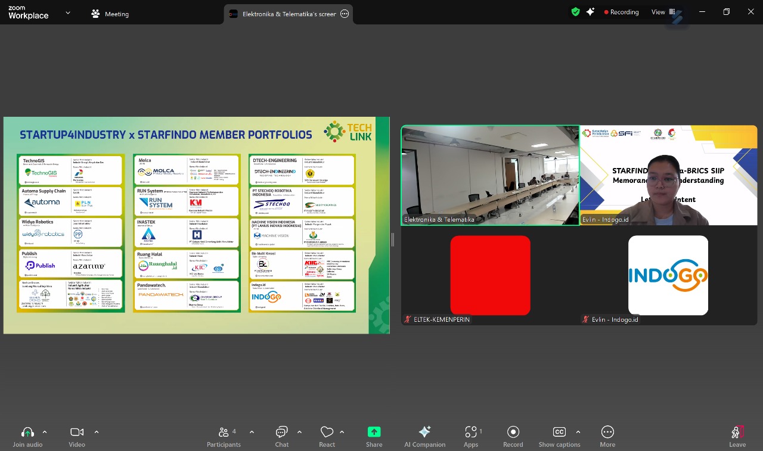Screen dimensions: 763x451
Task: Click the AI sparkle icon in the title bar
Action: coord(590,12)
